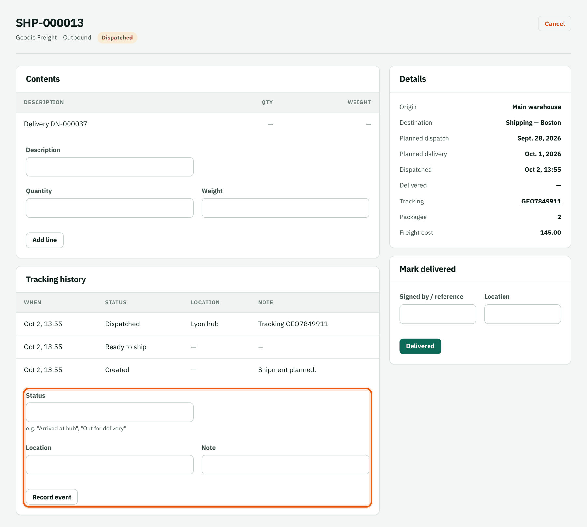Click the LOCATION column header
Viewport: 587px width, 527px height.
[205, 302]
